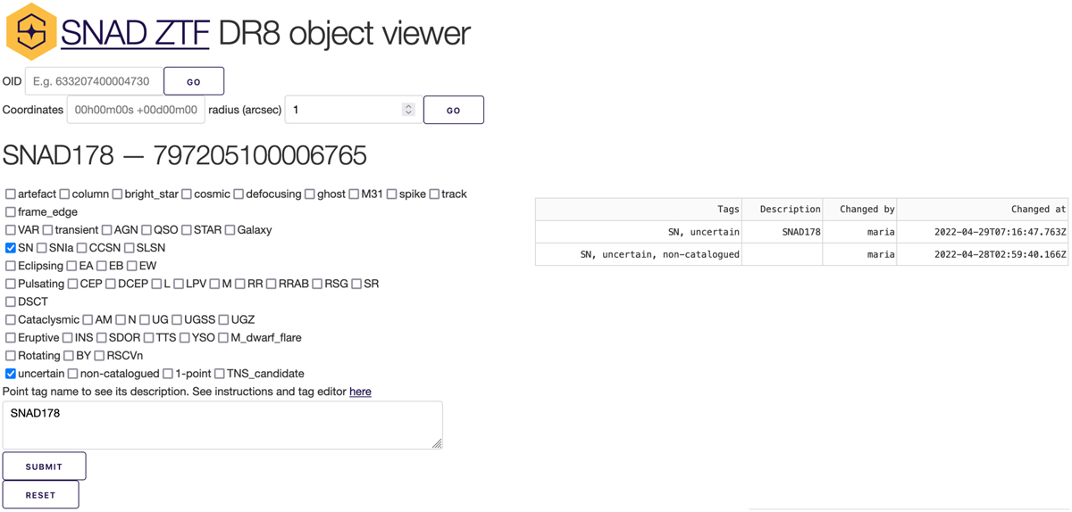Viewport: 1072px width, 512px height.
Task: Uncheck the SN tag checkbox
Action: [x=11, y=248]
